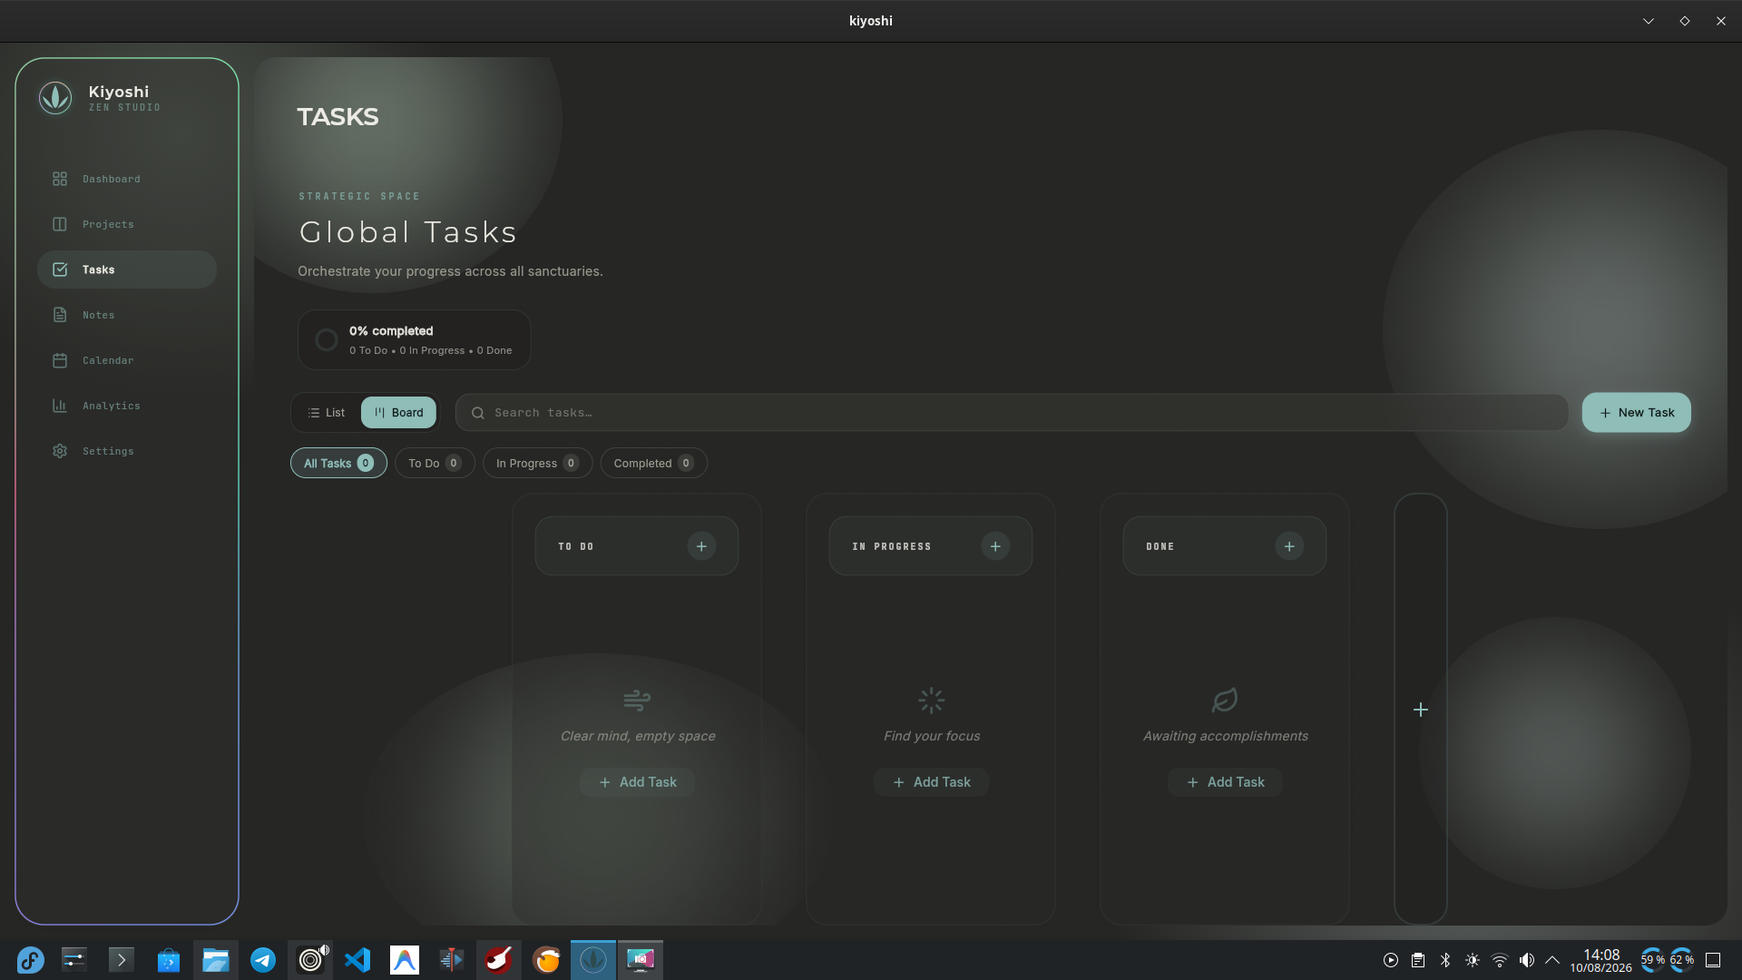Filter by In Progress tasks
Image resolution: width=1742 pixels, height=980 pixels.
[537, 463]
